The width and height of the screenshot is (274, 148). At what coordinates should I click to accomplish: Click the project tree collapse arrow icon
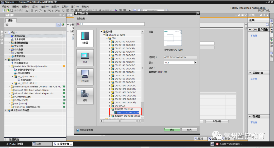pyautogui.click(x=64, y=15)
